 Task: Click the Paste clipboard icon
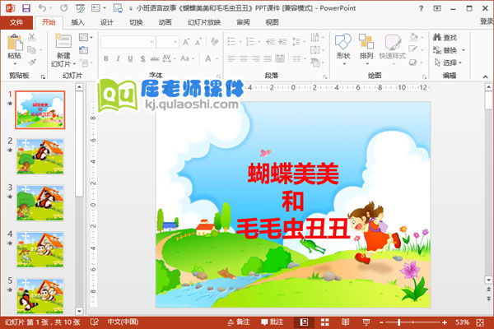click(15, 43)
